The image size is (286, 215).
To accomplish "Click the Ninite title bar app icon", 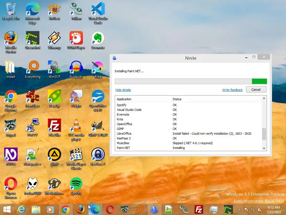I will coord(115,58).
